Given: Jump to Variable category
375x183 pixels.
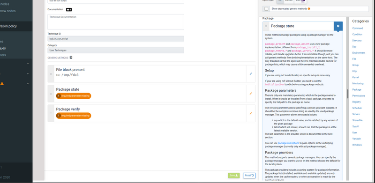Looking at the screenshot, I should click(356, 139).
